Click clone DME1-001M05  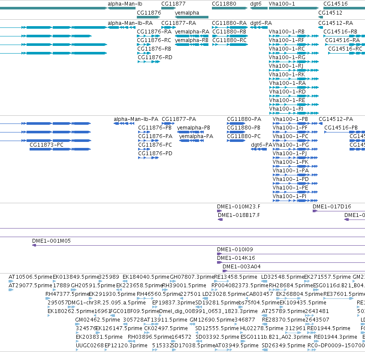point(51,241)
